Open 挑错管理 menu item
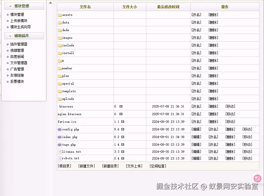The image size is (264, 196). point(17,50)
